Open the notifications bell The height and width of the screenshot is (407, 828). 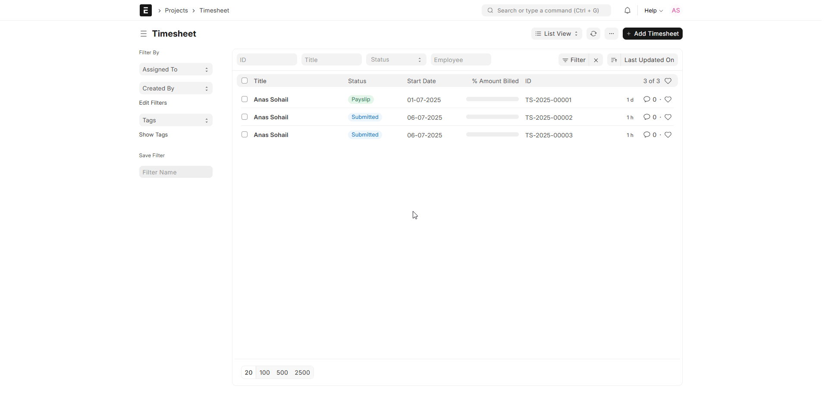click(x=627, y=10)
